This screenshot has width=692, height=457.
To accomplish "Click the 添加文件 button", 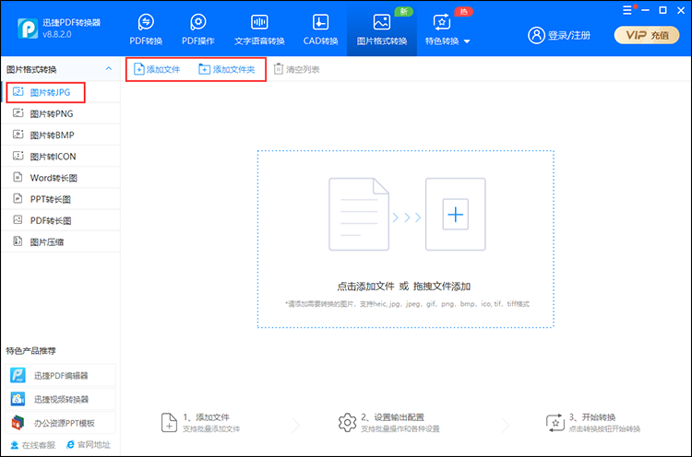I will [157, 69].
